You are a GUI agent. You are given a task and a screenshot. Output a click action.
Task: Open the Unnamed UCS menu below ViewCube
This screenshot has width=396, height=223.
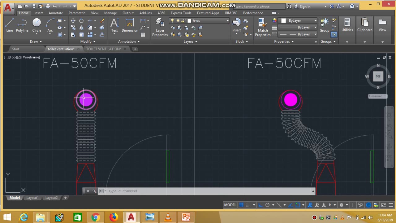pyautogui.click(x=377, y=96)
